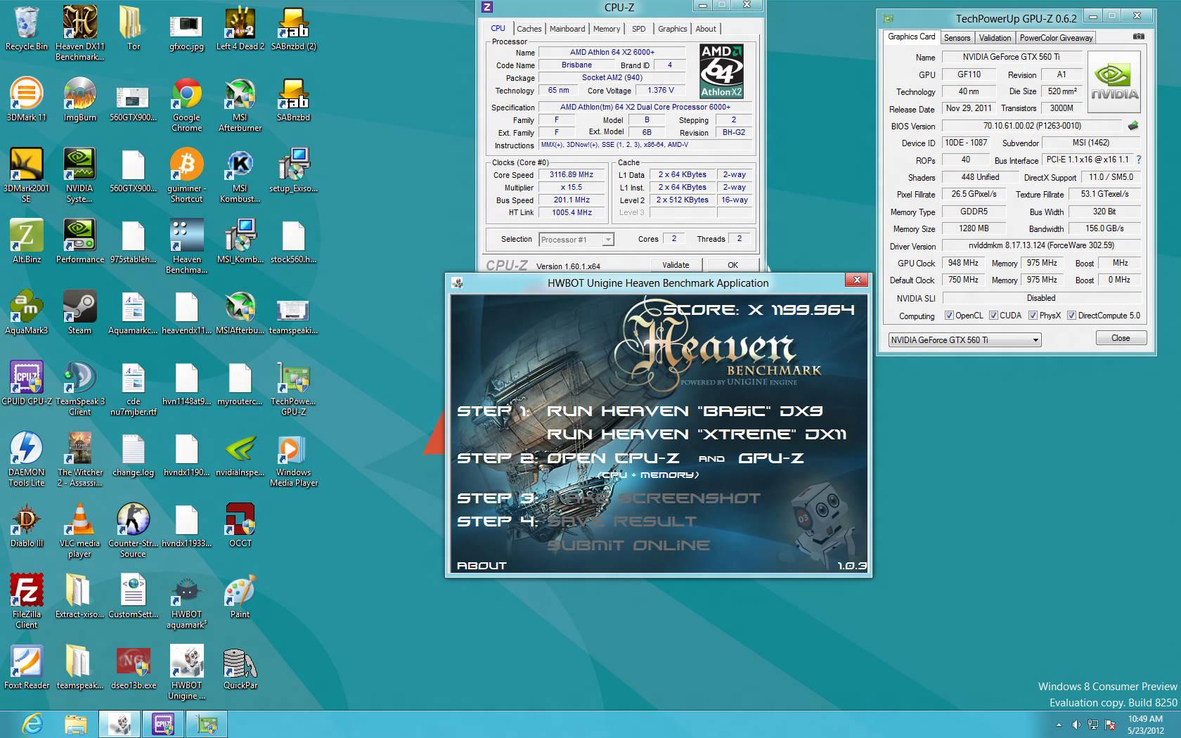Image resolution: width=1181 pixels, height=738 pixels.
Task: Launch MSI Afterburner desktop shortcut
Action: pos(240,105)
